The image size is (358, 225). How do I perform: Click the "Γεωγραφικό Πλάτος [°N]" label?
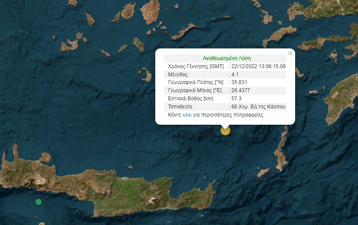click(195, 82)
